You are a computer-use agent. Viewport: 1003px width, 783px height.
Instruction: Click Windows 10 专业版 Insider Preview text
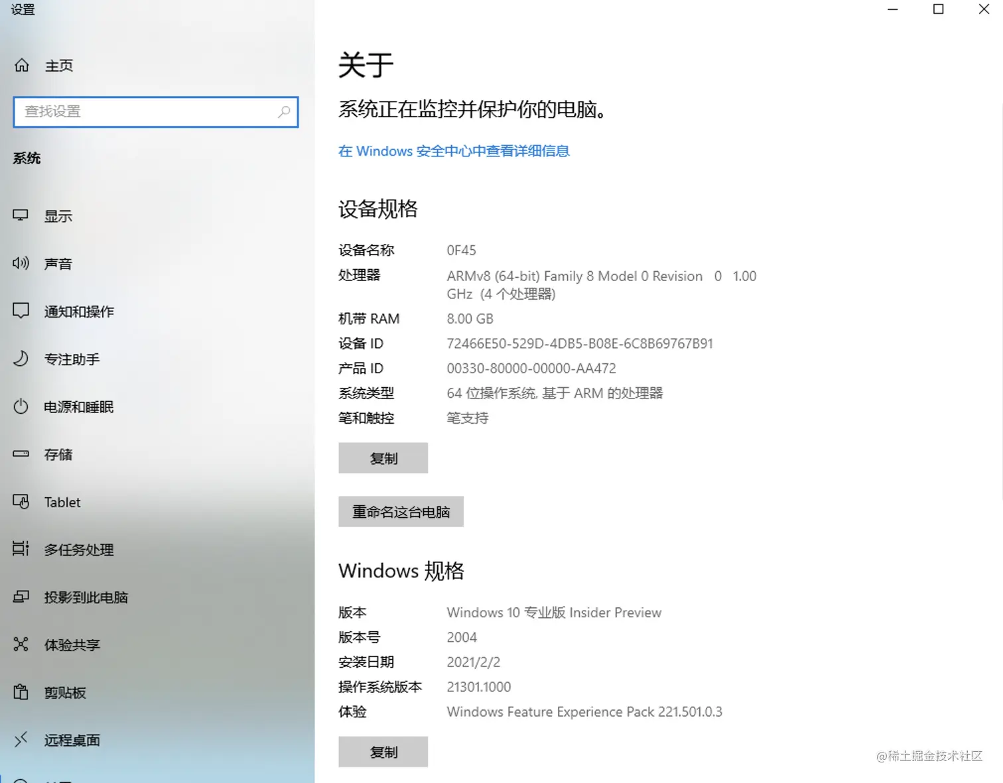tap(554, 613)
